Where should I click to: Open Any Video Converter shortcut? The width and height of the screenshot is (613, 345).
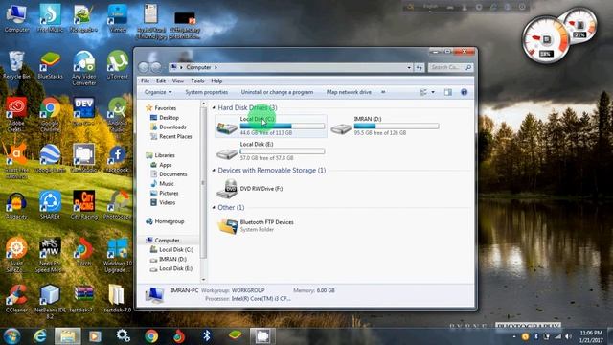tap(83, 68)
